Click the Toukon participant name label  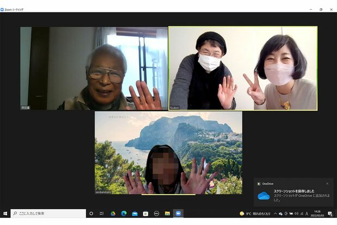coord(174,108)
